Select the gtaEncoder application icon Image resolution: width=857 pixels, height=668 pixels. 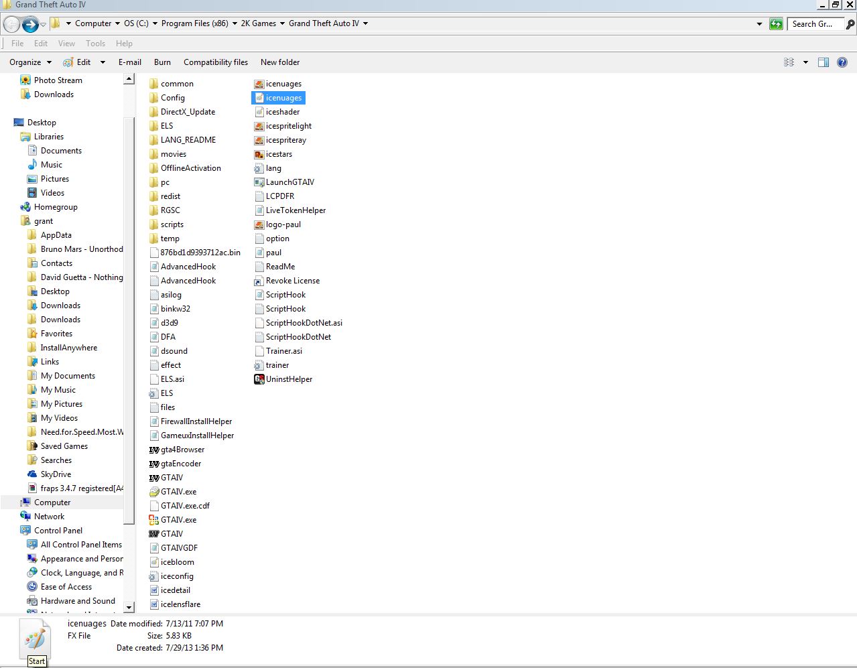click(x=154, y=464)
